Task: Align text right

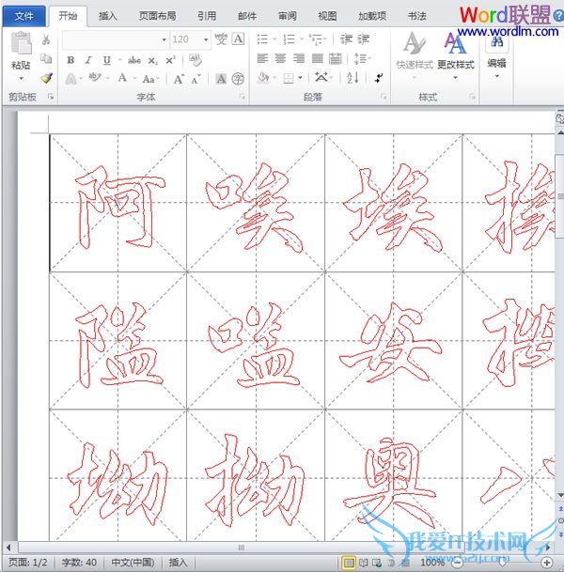Action: [299, 58]
